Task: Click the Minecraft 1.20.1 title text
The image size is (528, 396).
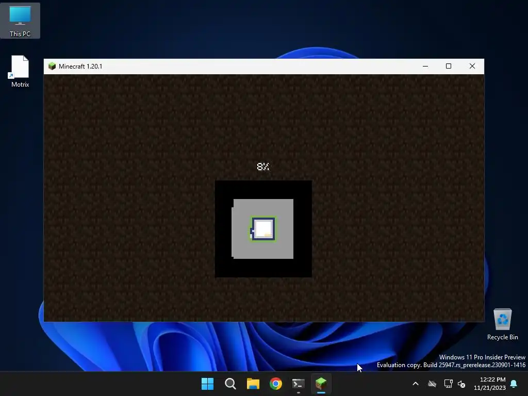Action: pos(80,67)
